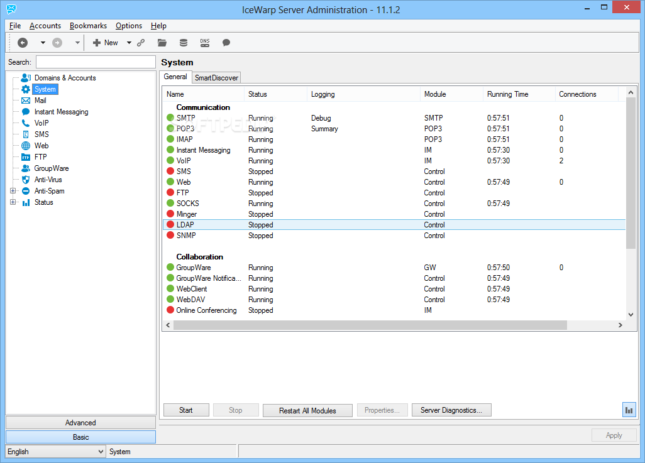Select the FTP tree item

[41, 157]
